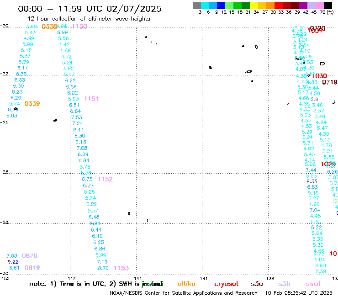The height and width of the screenshot is (297, 338).
Task: Pick the orange legend swatch
Action: pos(270,5)
